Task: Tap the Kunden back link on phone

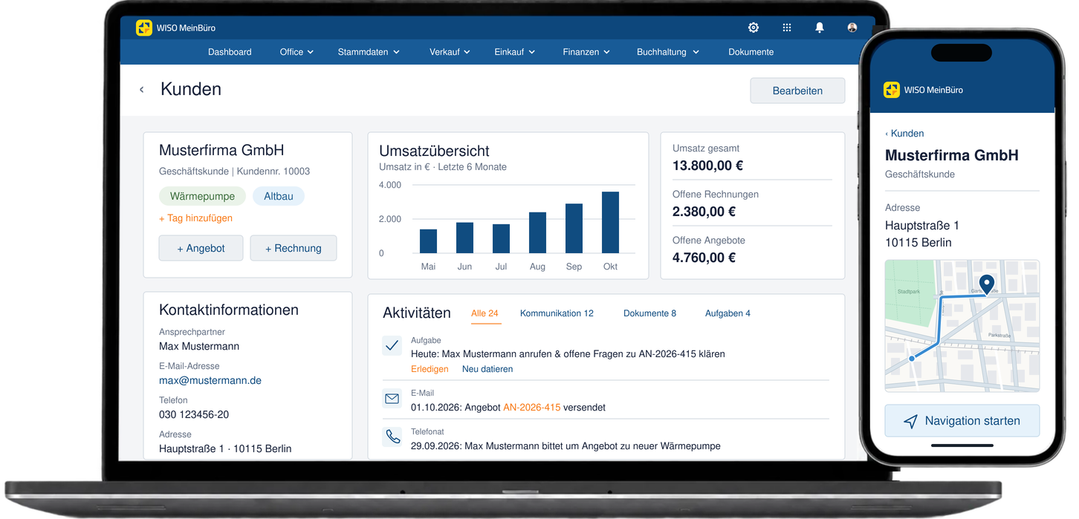Action: coord(904,134)
